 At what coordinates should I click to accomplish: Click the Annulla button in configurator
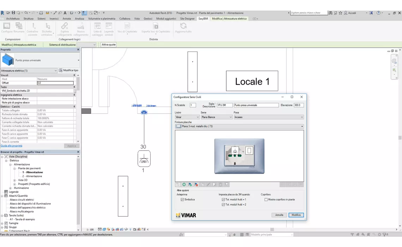279,215
